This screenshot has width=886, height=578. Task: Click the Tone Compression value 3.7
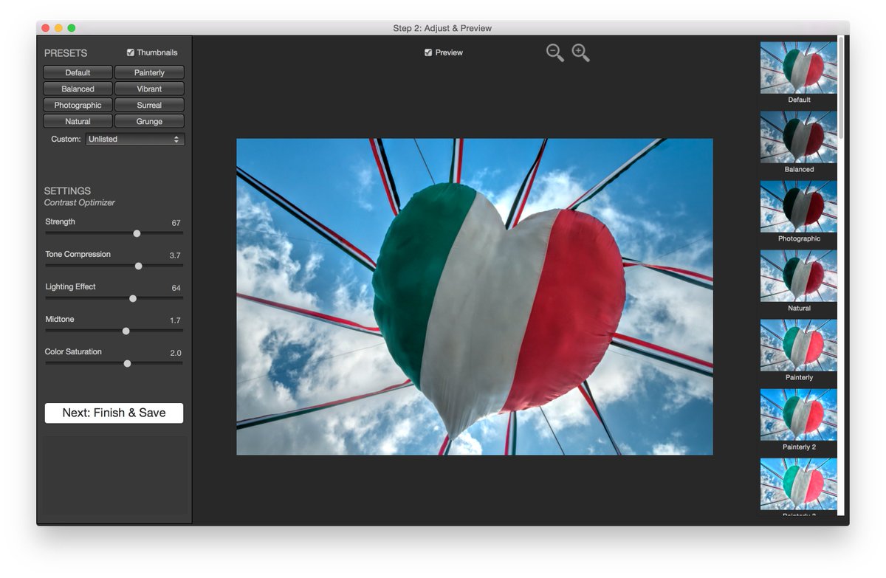pos(175,255)
